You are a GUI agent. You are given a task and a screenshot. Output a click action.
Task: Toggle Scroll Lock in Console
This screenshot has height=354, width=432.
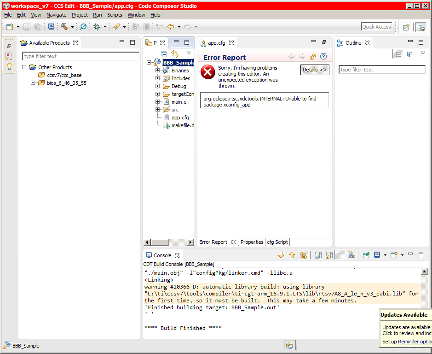(x=329, y=255)
